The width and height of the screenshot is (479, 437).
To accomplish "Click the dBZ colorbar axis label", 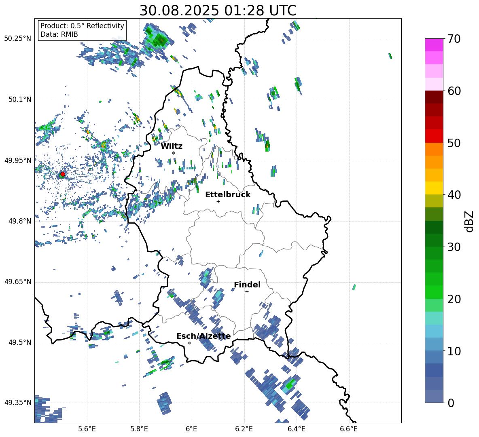I will pos(470,221).
